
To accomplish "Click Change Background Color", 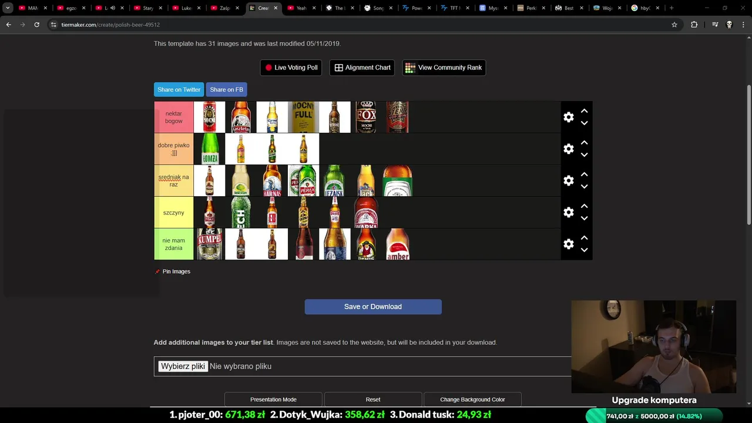I will pos(472,399).
